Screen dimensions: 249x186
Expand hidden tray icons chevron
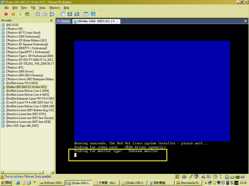pos(206,183)
